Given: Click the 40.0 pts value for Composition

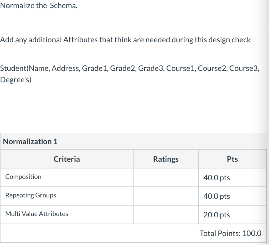Looking at the screenshot, I should 216,178.
